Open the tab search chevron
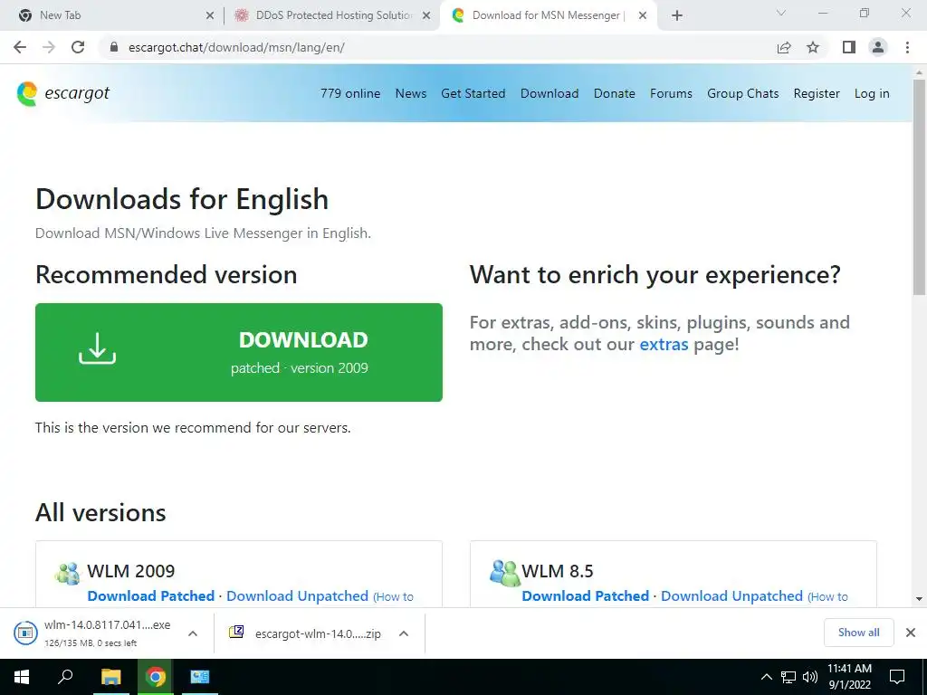927x695 pixels. click(x=781, y=13)
